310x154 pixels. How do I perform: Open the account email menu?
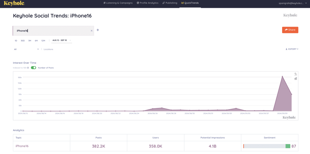tap(293, 3)
